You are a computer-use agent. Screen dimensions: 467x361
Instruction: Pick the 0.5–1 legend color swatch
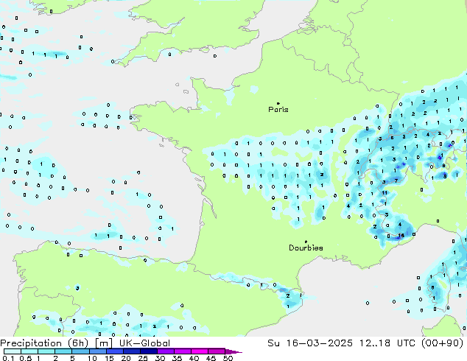[29, 351]
